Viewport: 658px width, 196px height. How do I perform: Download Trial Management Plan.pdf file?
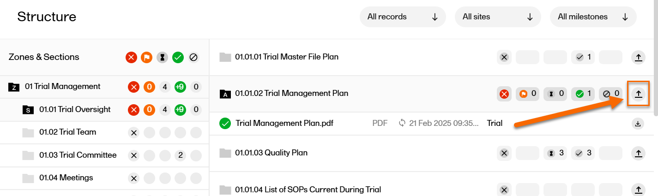(638, 124)
